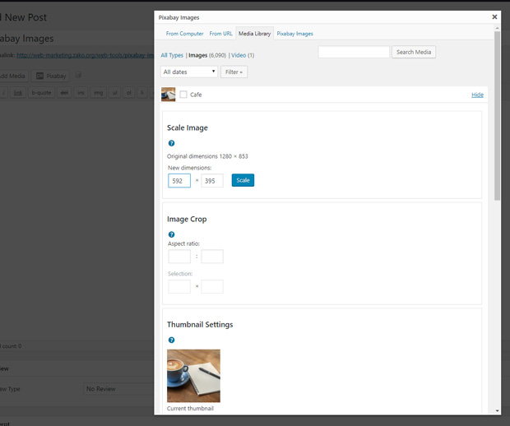Screen dimensions: 510x426
Task: Filter media by All Types
Action: click(172, 55)
